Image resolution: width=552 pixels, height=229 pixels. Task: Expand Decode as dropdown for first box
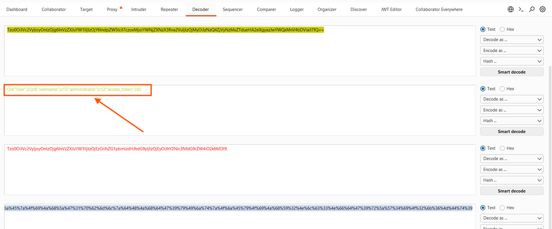[x=512, y=40]
